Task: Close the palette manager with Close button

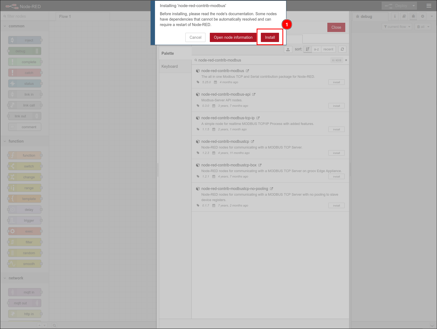Action: pos(336,27)
